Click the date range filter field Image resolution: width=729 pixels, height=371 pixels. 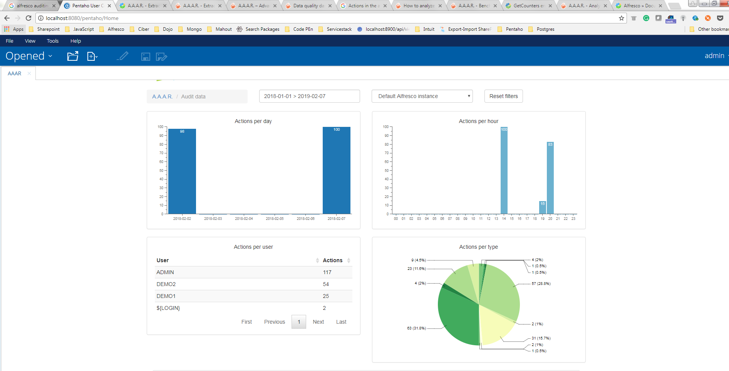tap(310, 96)
